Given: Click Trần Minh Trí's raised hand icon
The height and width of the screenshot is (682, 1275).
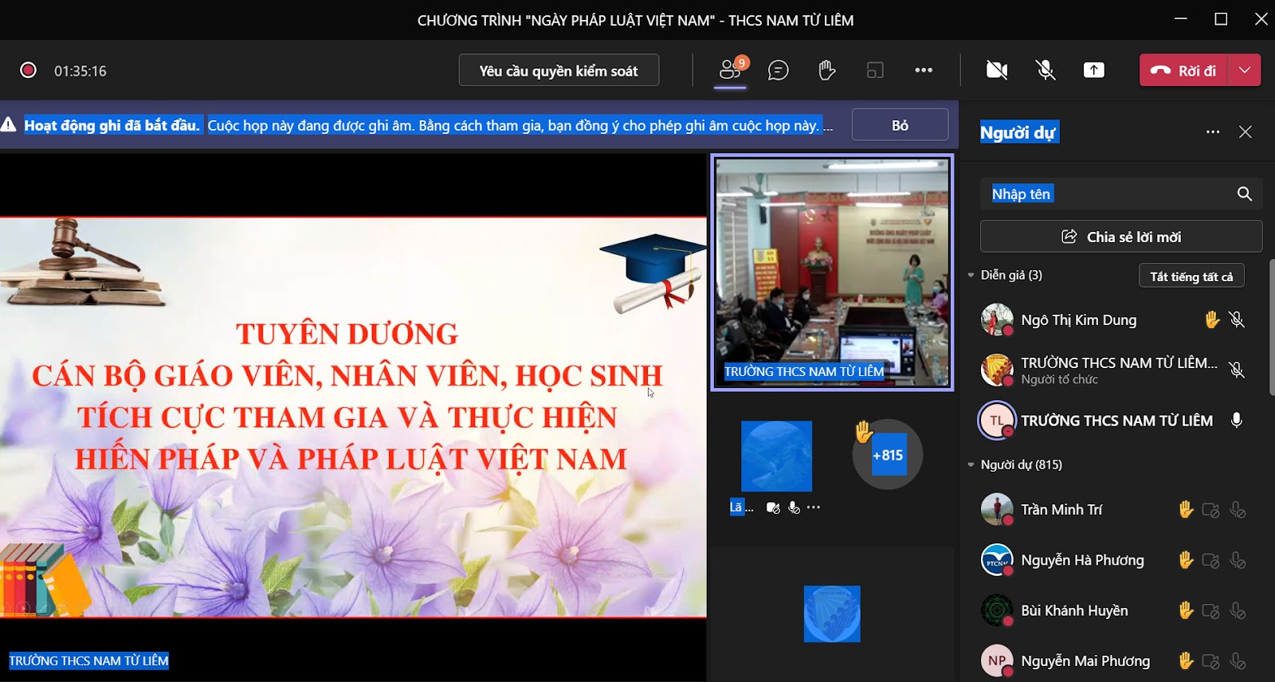Looking at the screenshot, I should coord(1186,509).
